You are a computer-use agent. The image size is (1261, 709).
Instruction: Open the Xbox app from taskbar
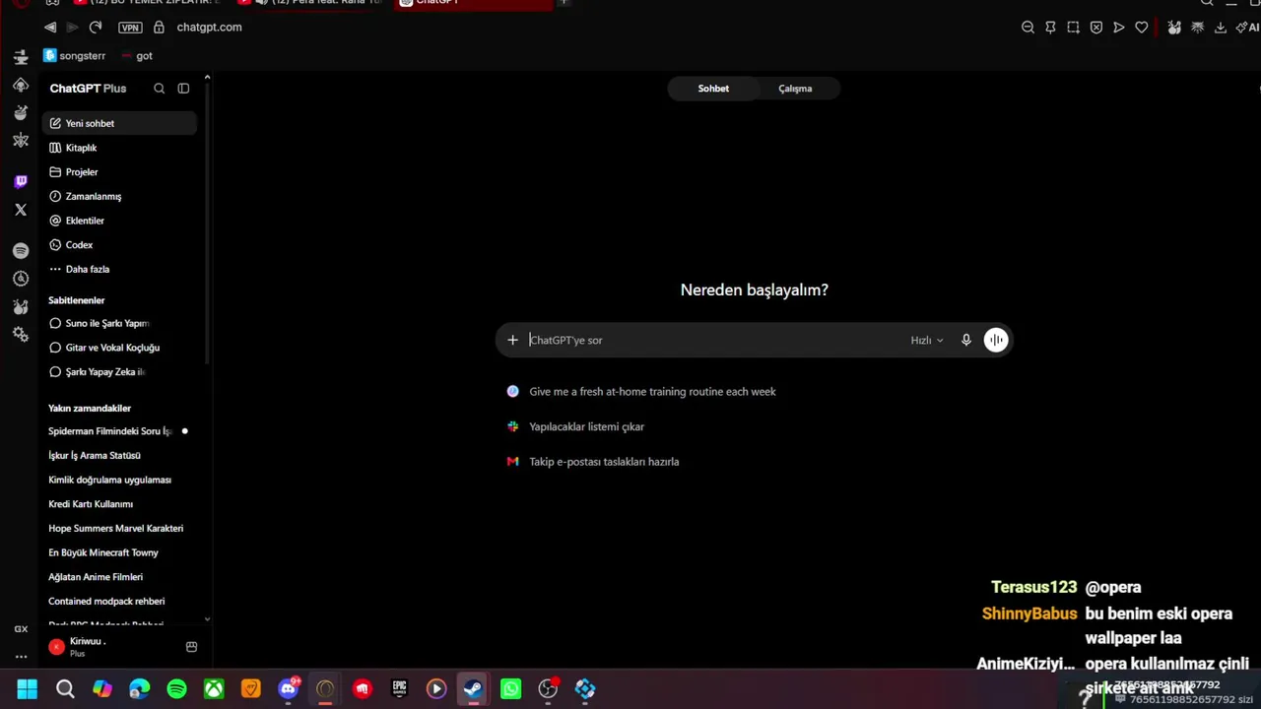(214, 689)
